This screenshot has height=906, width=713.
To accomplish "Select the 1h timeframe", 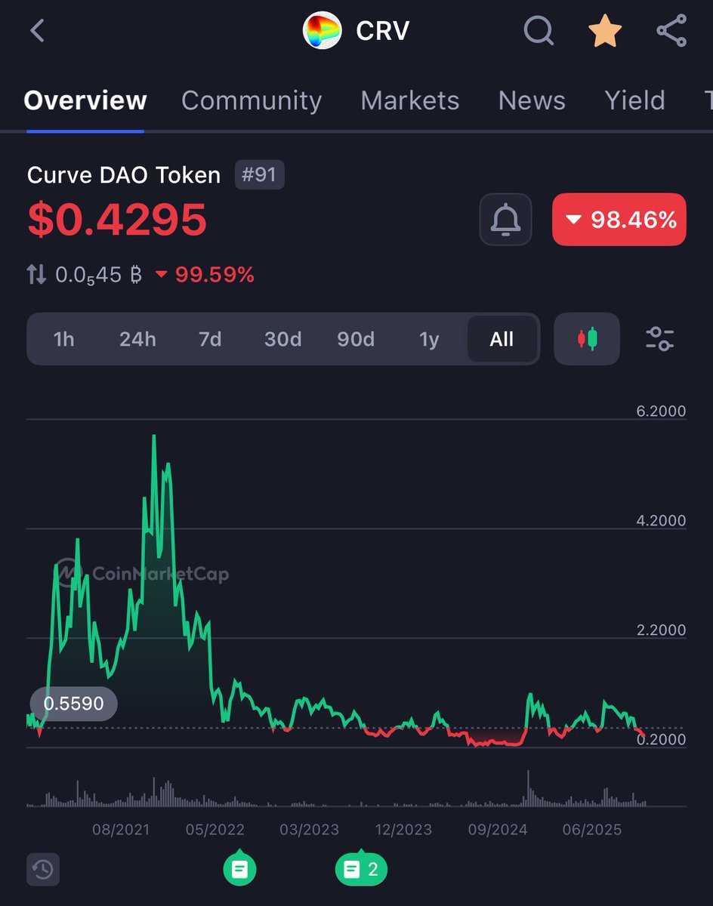I will pyautogui.click(x=64, y=339).
